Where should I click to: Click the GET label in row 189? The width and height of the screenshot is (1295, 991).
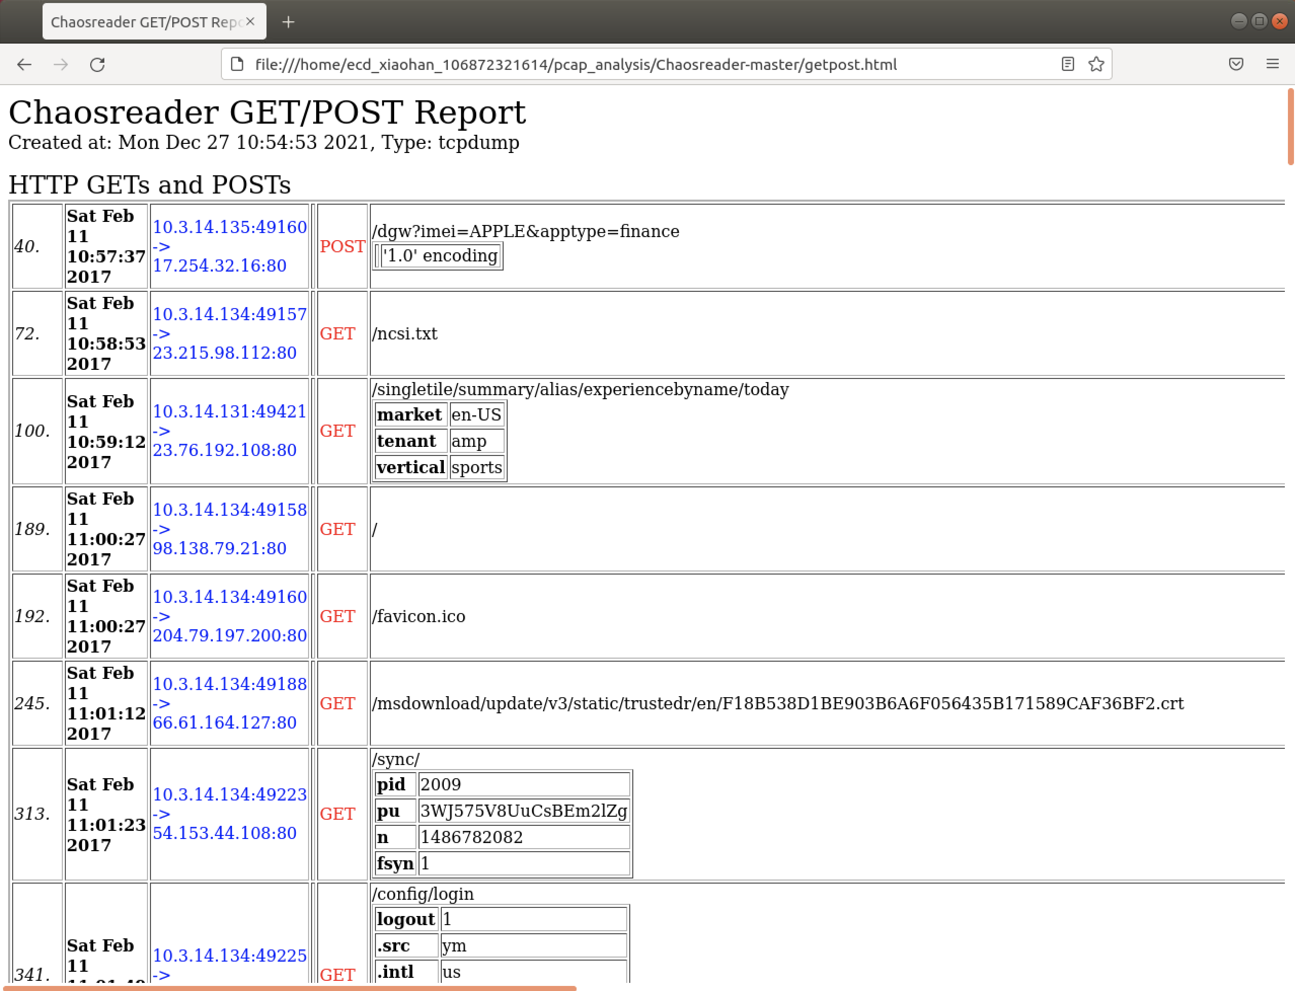(x=337, y=529)
